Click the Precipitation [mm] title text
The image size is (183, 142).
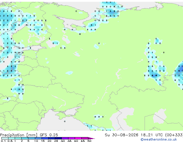18,135
